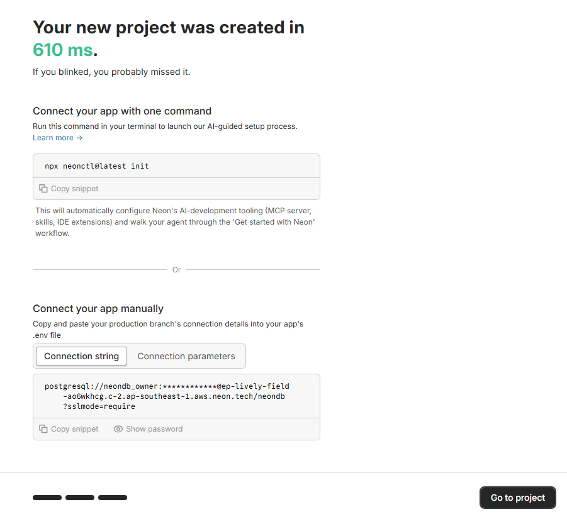567x519 pixels.
Task: Click the middle progress step bar
Action: point(80,498)
